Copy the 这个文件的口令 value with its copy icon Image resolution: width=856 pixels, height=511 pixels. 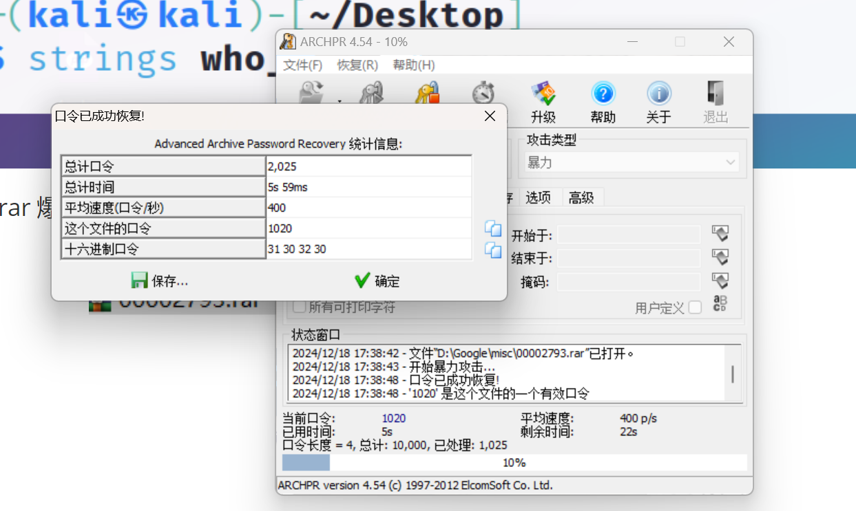pyautogui.click(x=493, y=228)
